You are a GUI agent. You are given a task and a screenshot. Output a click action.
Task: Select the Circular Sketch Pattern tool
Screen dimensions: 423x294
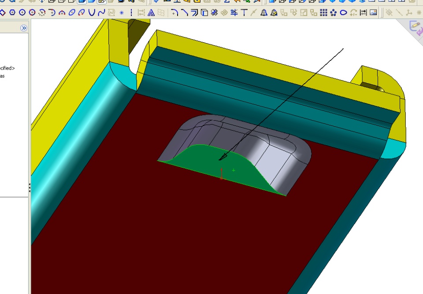pos(334,12)
